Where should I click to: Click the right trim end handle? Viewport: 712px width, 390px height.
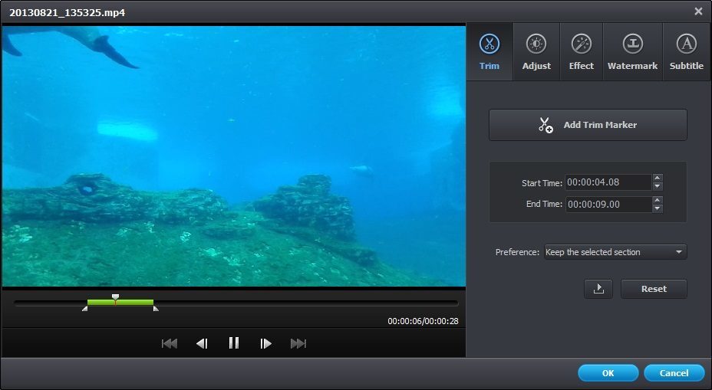(x=156, y=308)
